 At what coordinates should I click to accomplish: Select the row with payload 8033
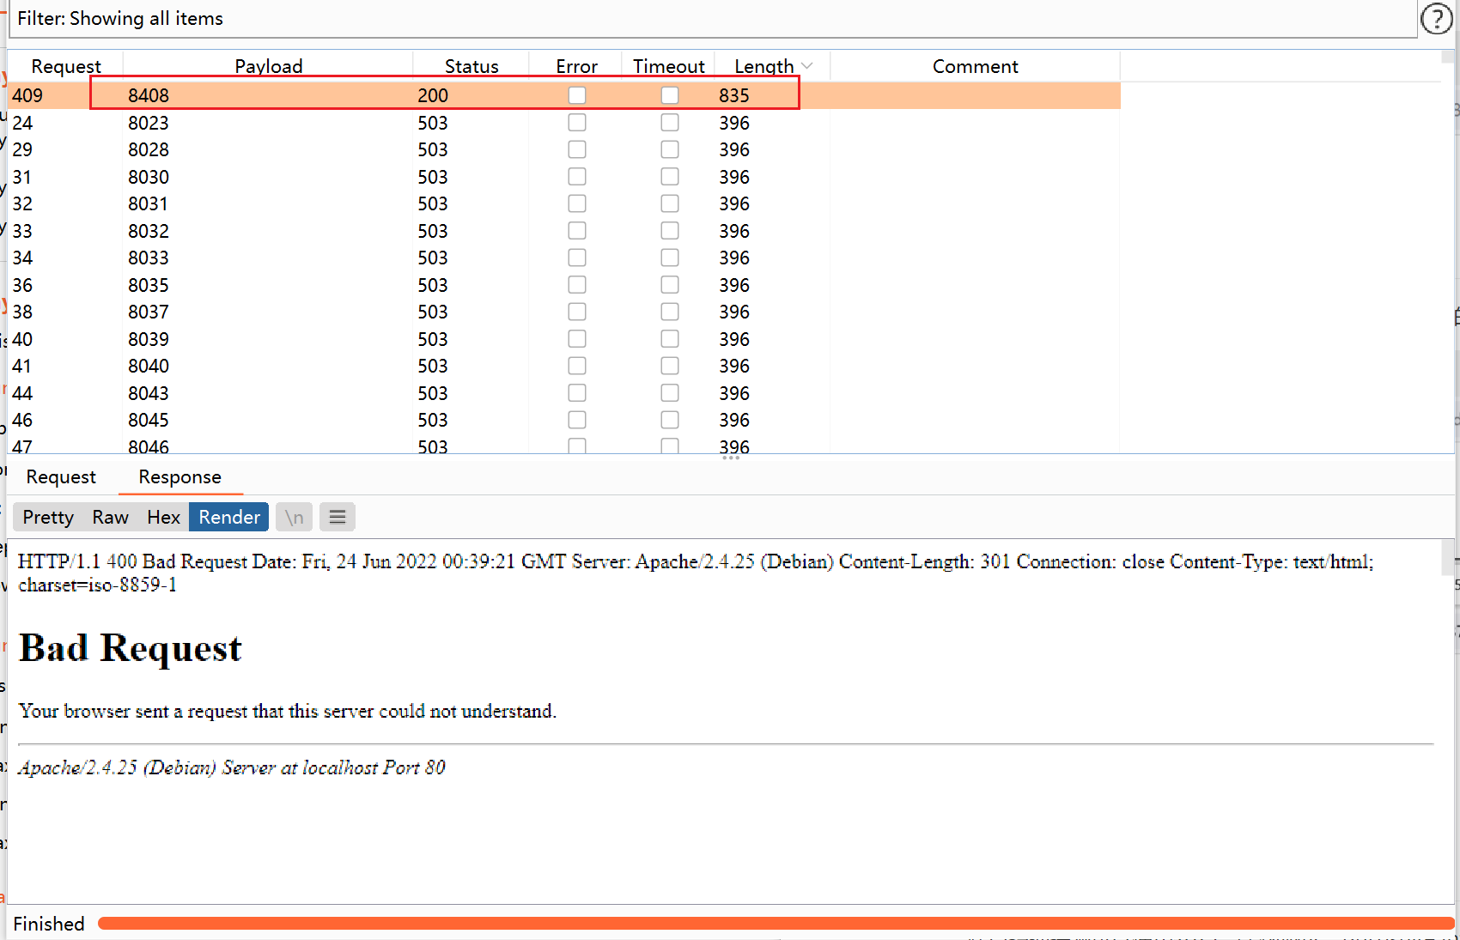pos(564,258)
